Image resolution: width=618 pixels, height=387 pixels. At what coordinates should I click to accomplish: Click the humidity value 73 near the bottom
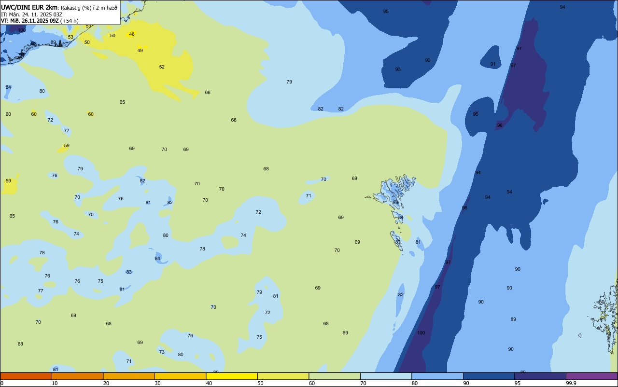pyautogui.click(x=162, y=352)
